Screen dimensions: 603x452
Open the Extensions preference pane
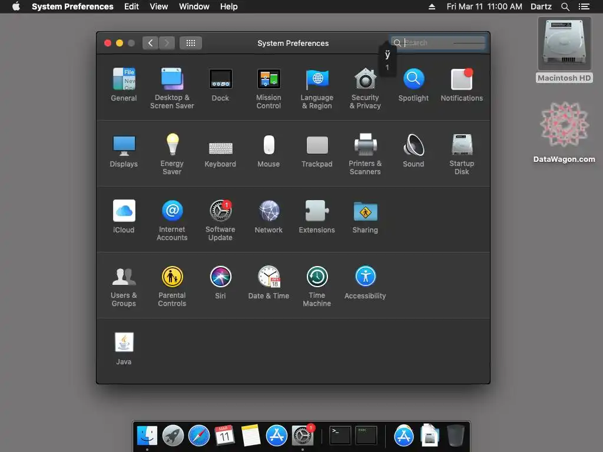pyautogui.click(x=317, y=217)
